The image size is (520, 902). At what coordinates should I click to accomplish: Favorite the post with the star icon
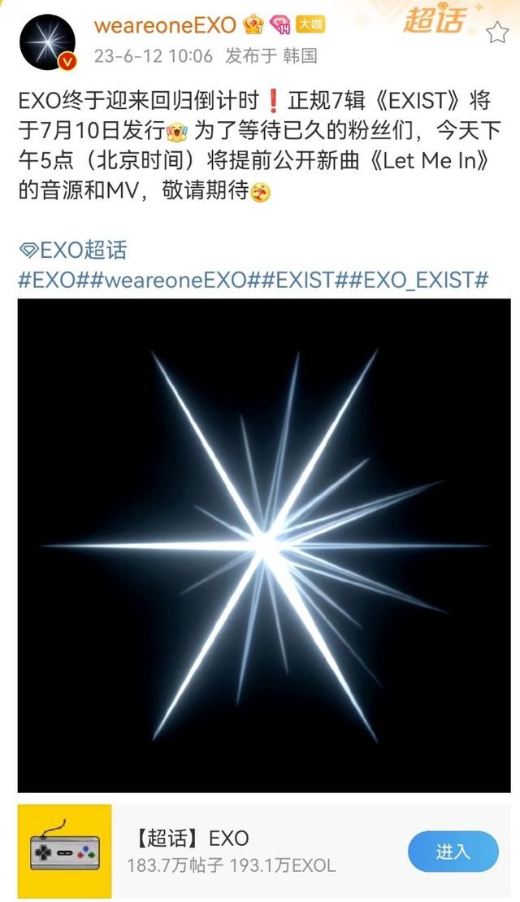(x=497, y=33)
